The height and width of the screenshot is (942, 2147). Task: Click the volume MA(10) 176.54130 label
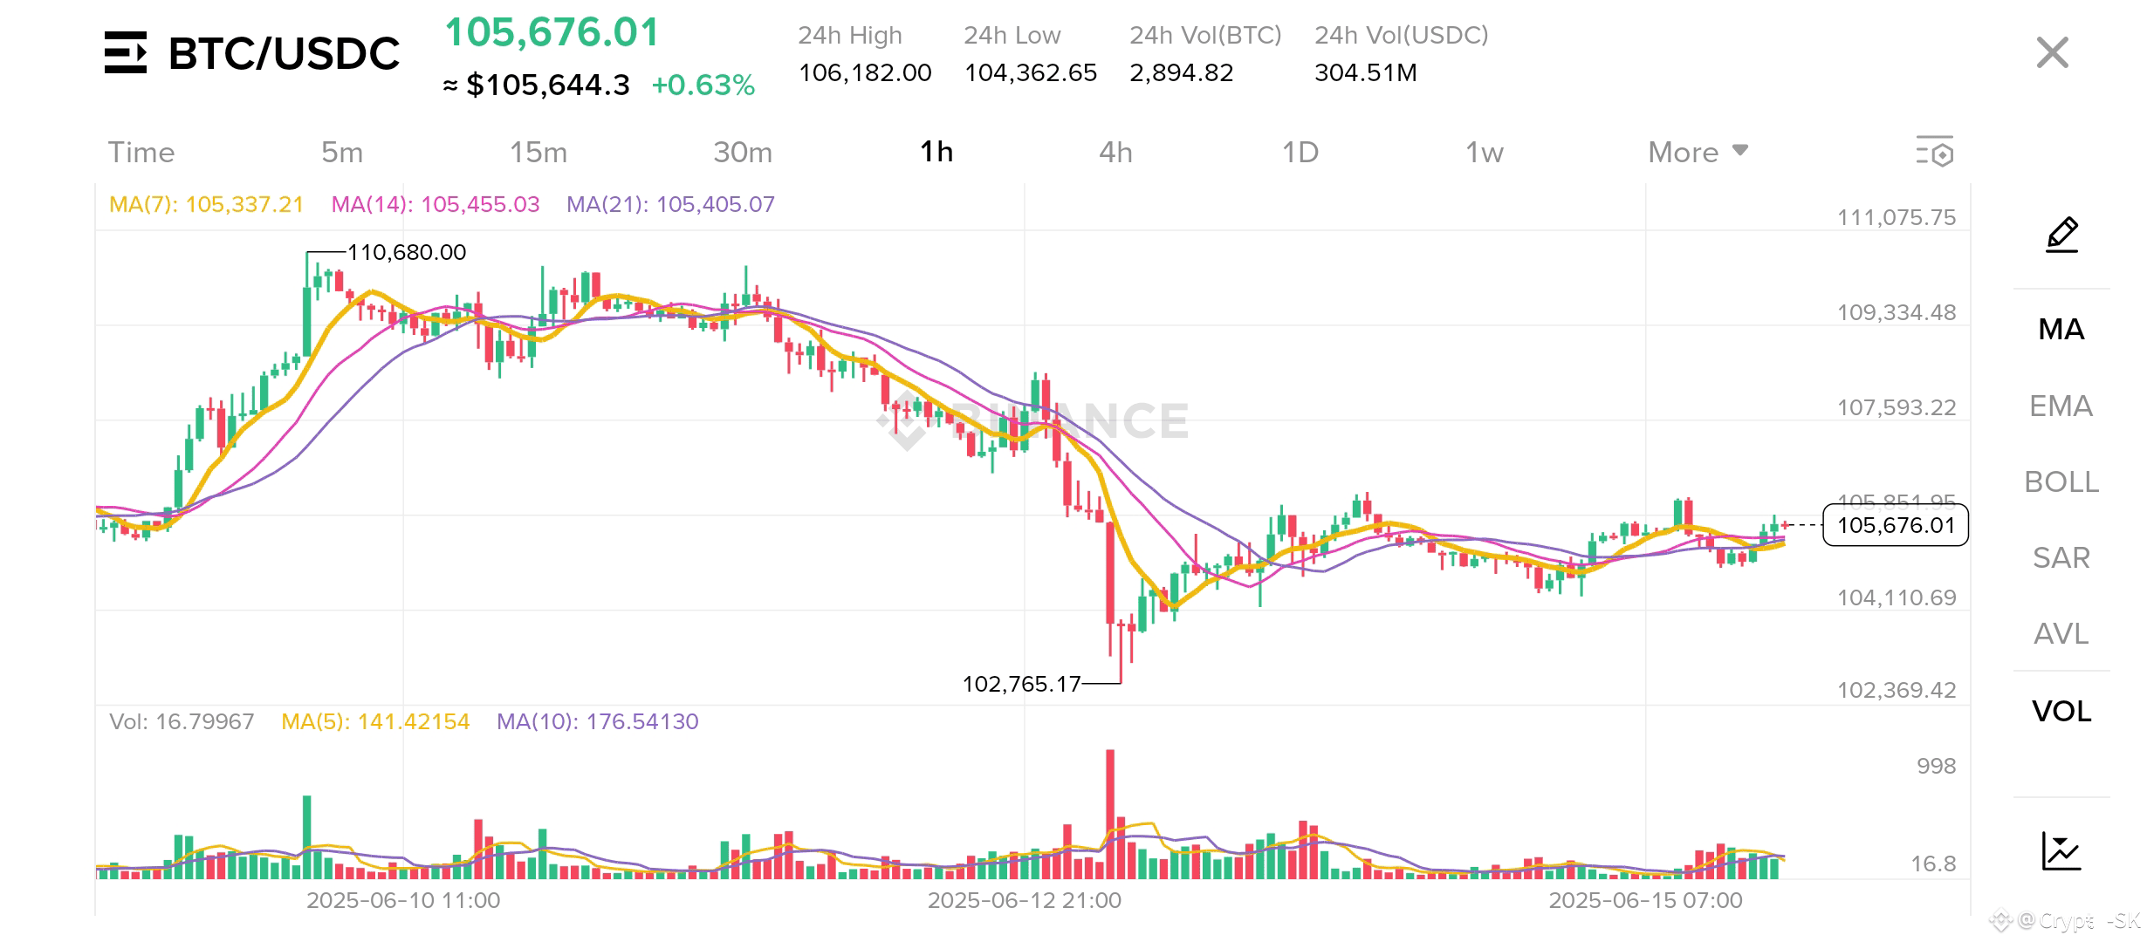coord(597,721)
